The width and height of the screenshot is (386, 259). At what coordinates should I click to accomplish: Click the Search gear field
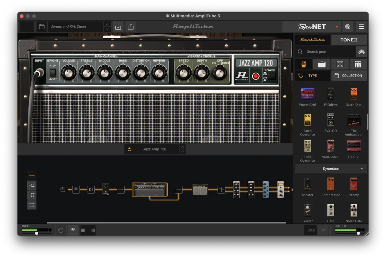(326, 51)
